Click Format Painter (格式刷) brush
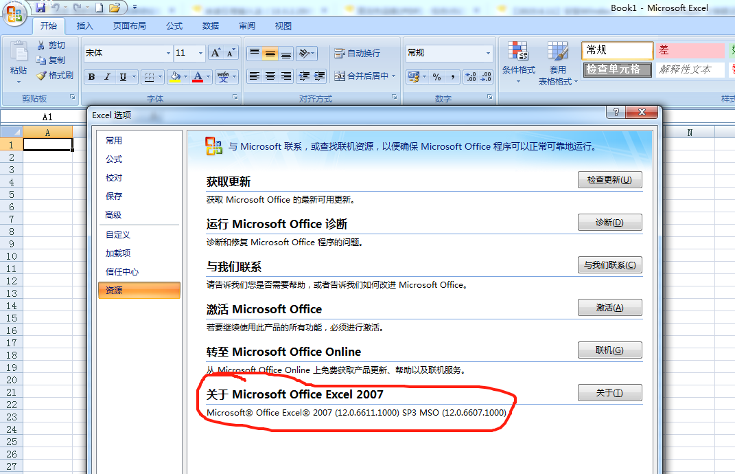 [x=41, y=75]
